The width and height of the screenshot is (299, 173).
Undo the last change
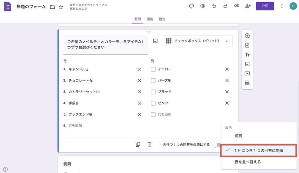click(x=214, y=6)
